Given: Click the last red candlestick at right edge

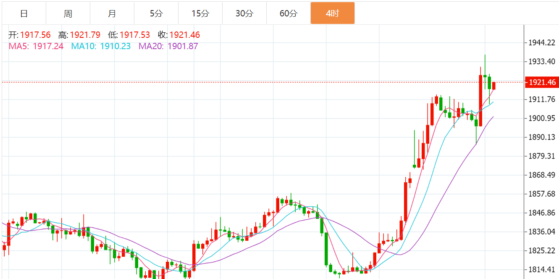Looking at the screenshot, I should 494,86.
